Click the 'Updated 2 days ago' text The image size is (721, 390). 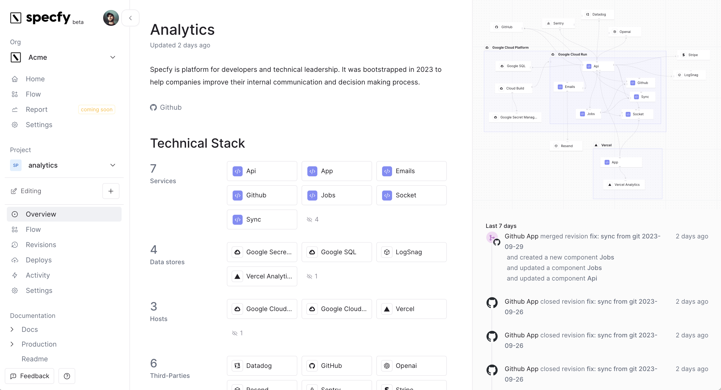coord(180,45)
